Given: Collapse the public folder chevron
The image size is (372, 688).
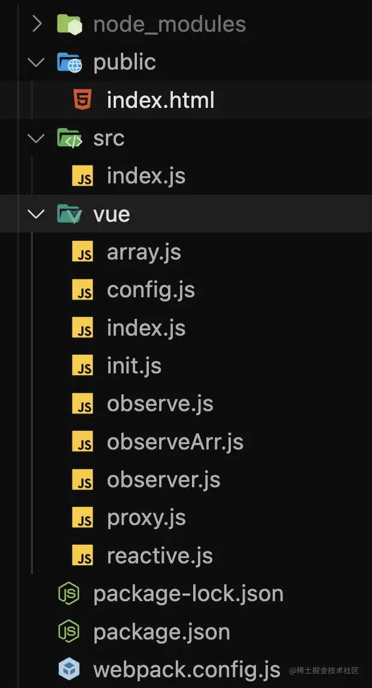Looking at the screenshot, I should pos(36,62).
